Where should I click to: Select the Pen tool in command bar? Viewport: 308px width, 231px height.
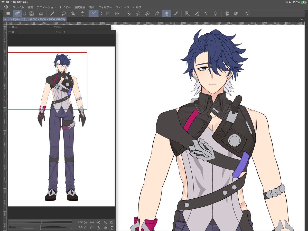coord(52,14)
